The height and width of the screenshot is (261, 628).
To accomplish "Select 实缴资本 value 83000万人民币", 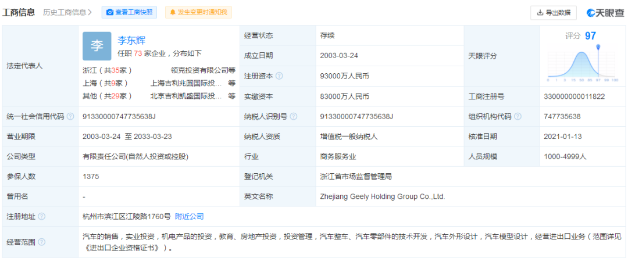I will point(344,96).
